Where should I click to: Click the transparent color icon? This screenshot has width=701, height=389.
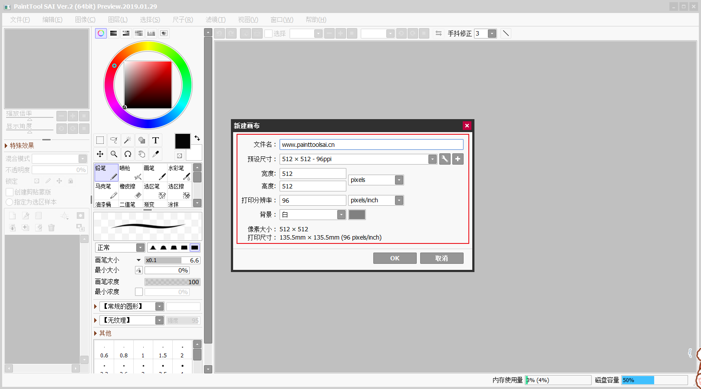(179, 156)
